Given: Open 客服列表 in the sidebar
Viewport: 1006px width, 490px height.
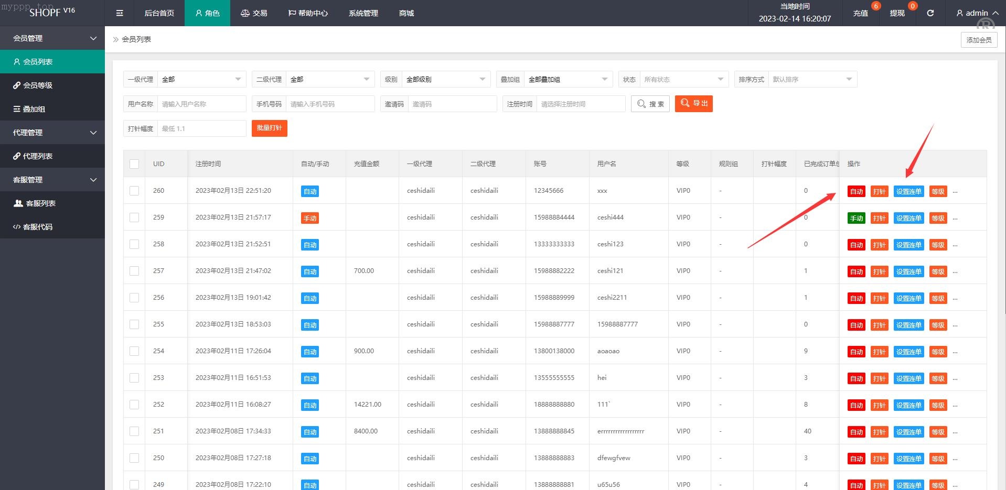Looking at the screenshot, I should coord(40,203).
